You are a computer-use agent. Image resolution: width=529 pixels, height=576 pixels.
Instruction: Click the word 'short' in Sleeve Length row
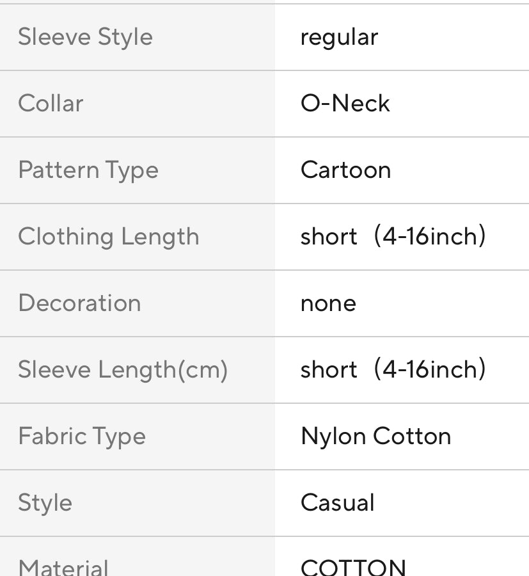click(x=329, y=370)
